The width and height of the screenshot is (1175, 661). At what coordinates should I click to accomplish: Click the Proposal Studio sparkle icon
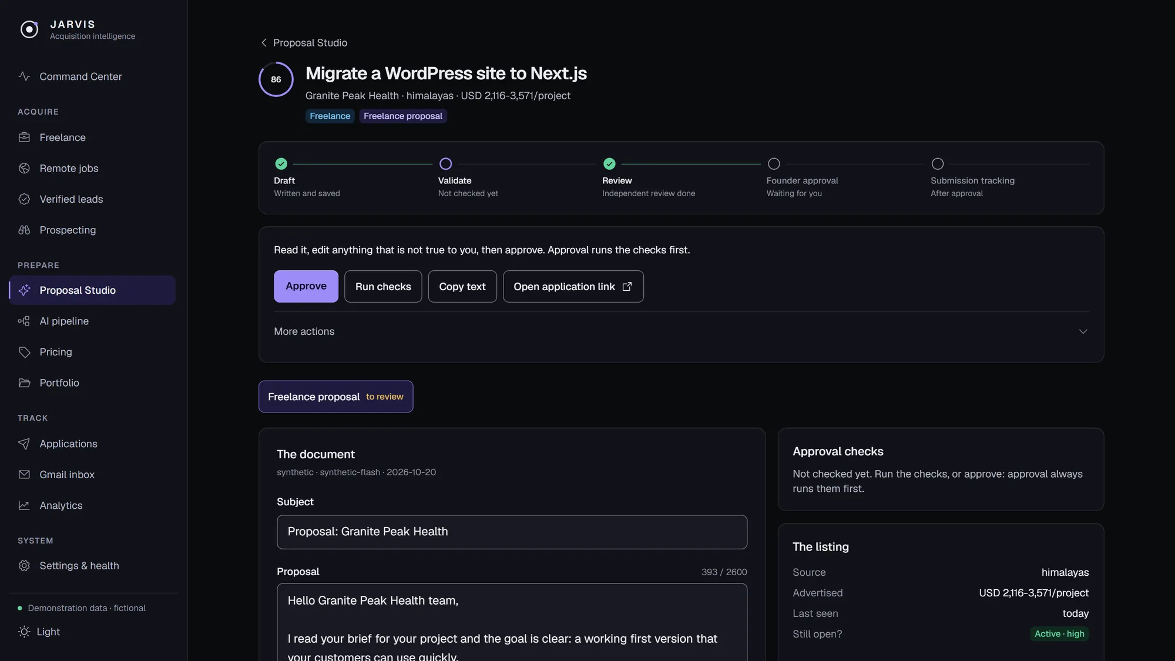pos(24,290)
